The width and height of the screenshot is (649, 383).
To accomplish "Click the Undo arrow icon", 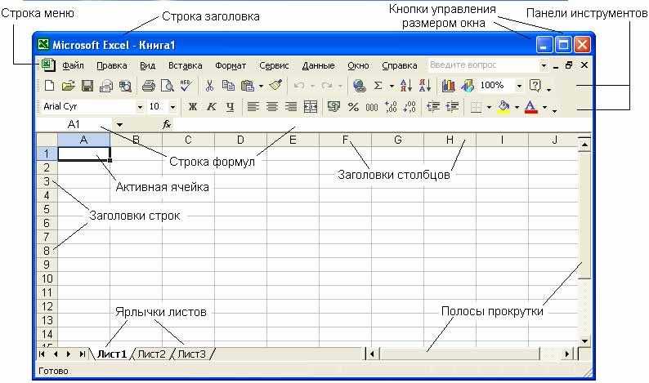I will tap(299, 86).
